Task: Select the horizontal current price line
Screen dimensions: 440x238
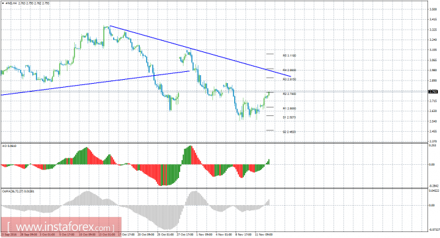Action: (x=214, y=92)
